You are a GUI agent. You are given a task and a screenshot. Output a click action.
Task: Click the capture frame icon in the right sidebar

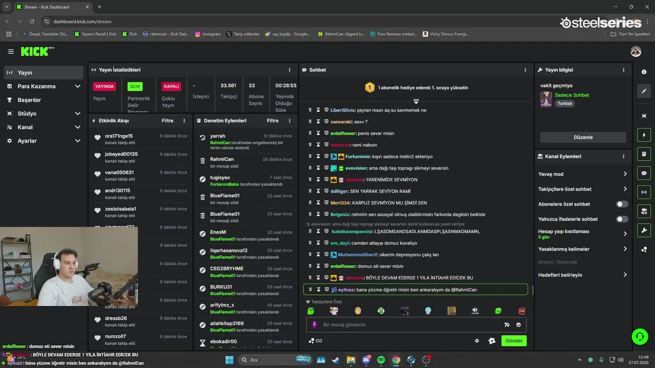click(644, 116)
